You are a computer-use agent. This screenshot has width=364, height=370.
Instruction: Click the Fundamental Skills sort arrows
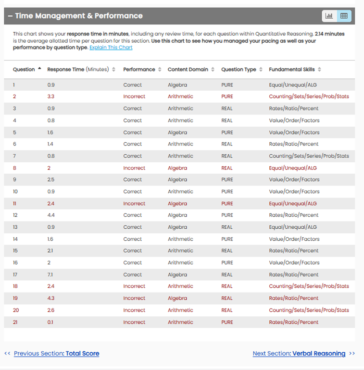[x=320, y=70]
